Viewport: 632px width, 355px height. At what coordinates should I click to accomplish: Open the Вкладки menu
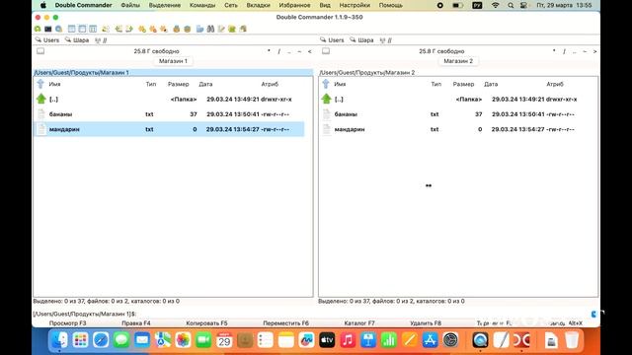(x=258, y=5)
